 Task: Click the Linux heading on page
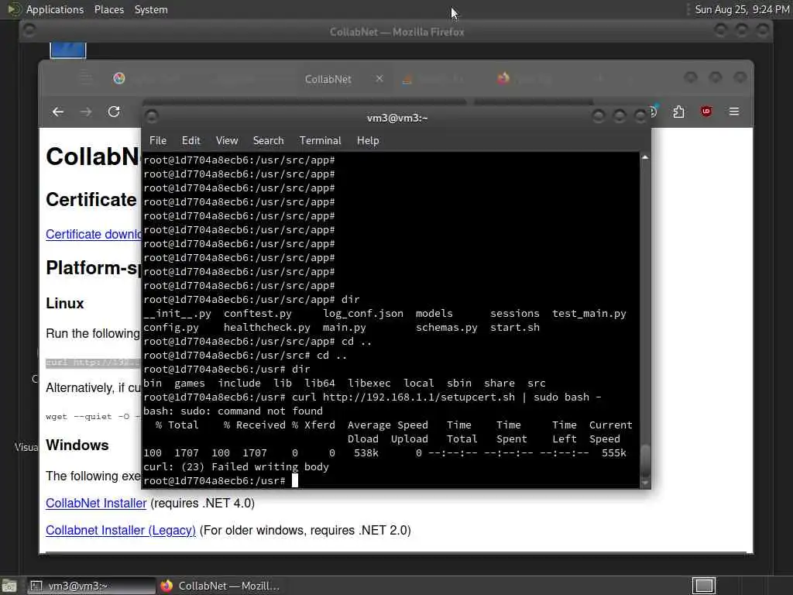pyautogui.click(x=65, y=304)
